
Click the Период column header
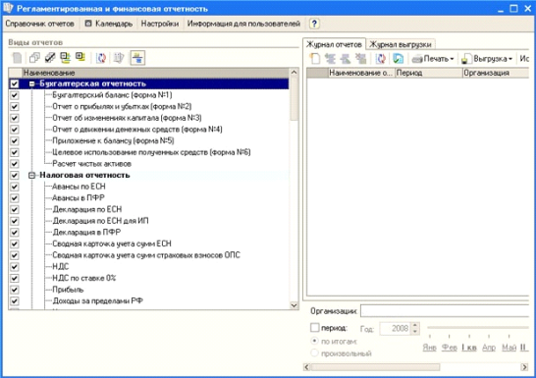tap(429, 73)
